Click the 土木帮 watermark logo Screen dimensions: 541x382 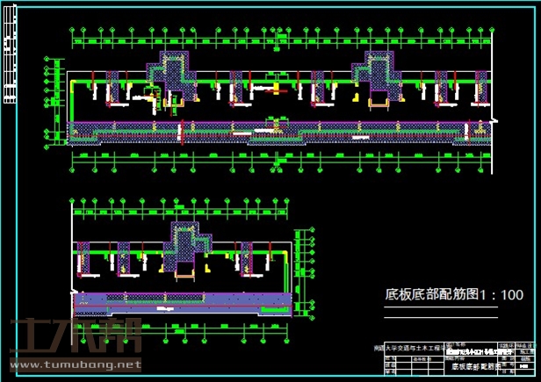pyautogui.click(x=70, y=335)
